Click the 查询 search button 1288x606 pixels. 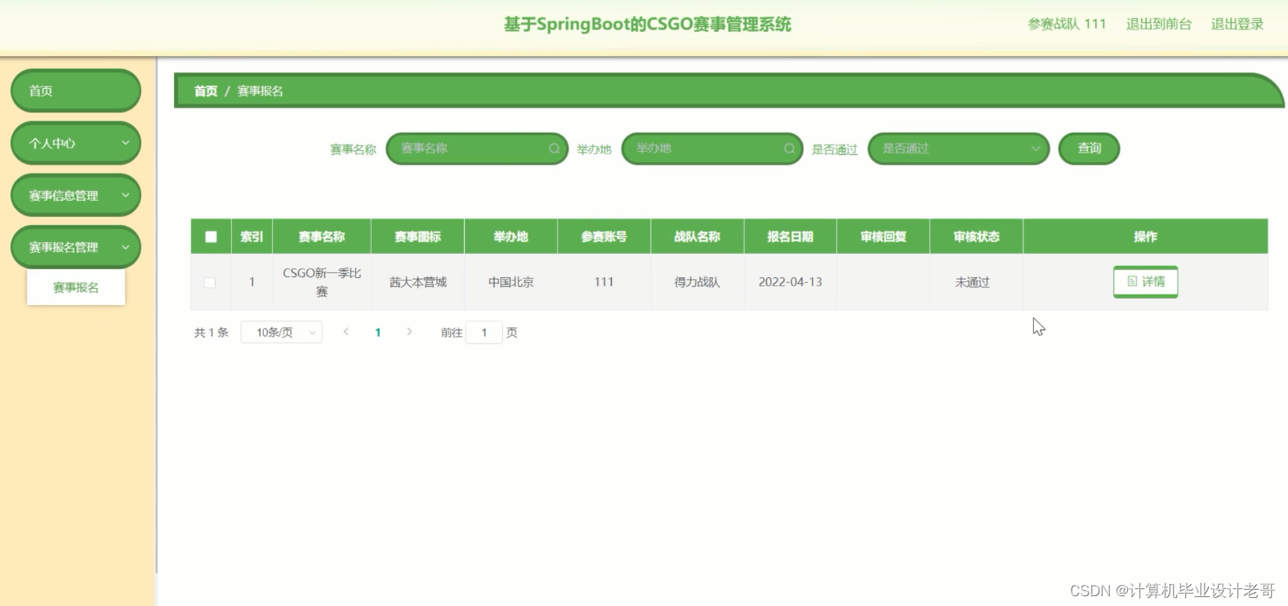(1089, 148)
